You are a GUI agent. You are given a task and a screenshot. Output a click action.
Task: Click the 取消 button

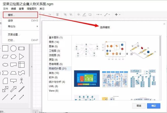click(x=139, y=106)
